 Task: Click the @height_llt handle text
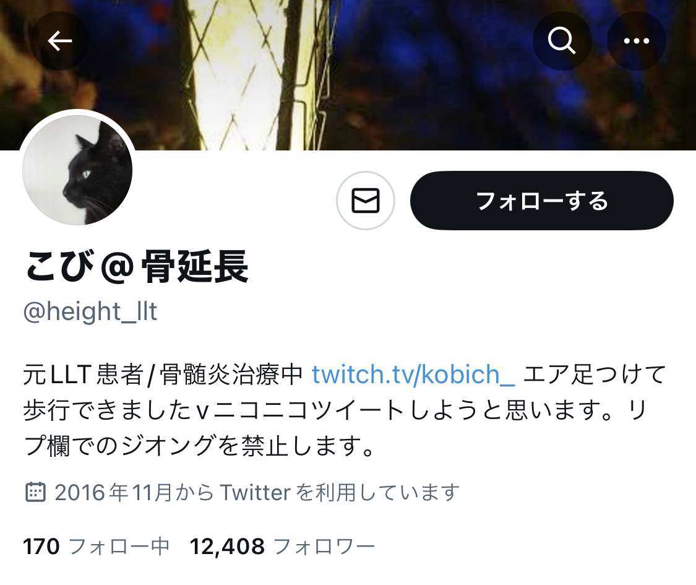90,311
